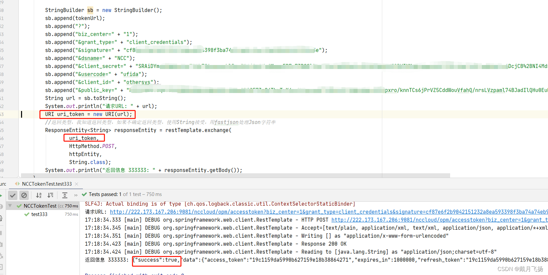Click the &client_secret= append line
548x275 pixels.
pyautogui.click(x=296, y=66)
